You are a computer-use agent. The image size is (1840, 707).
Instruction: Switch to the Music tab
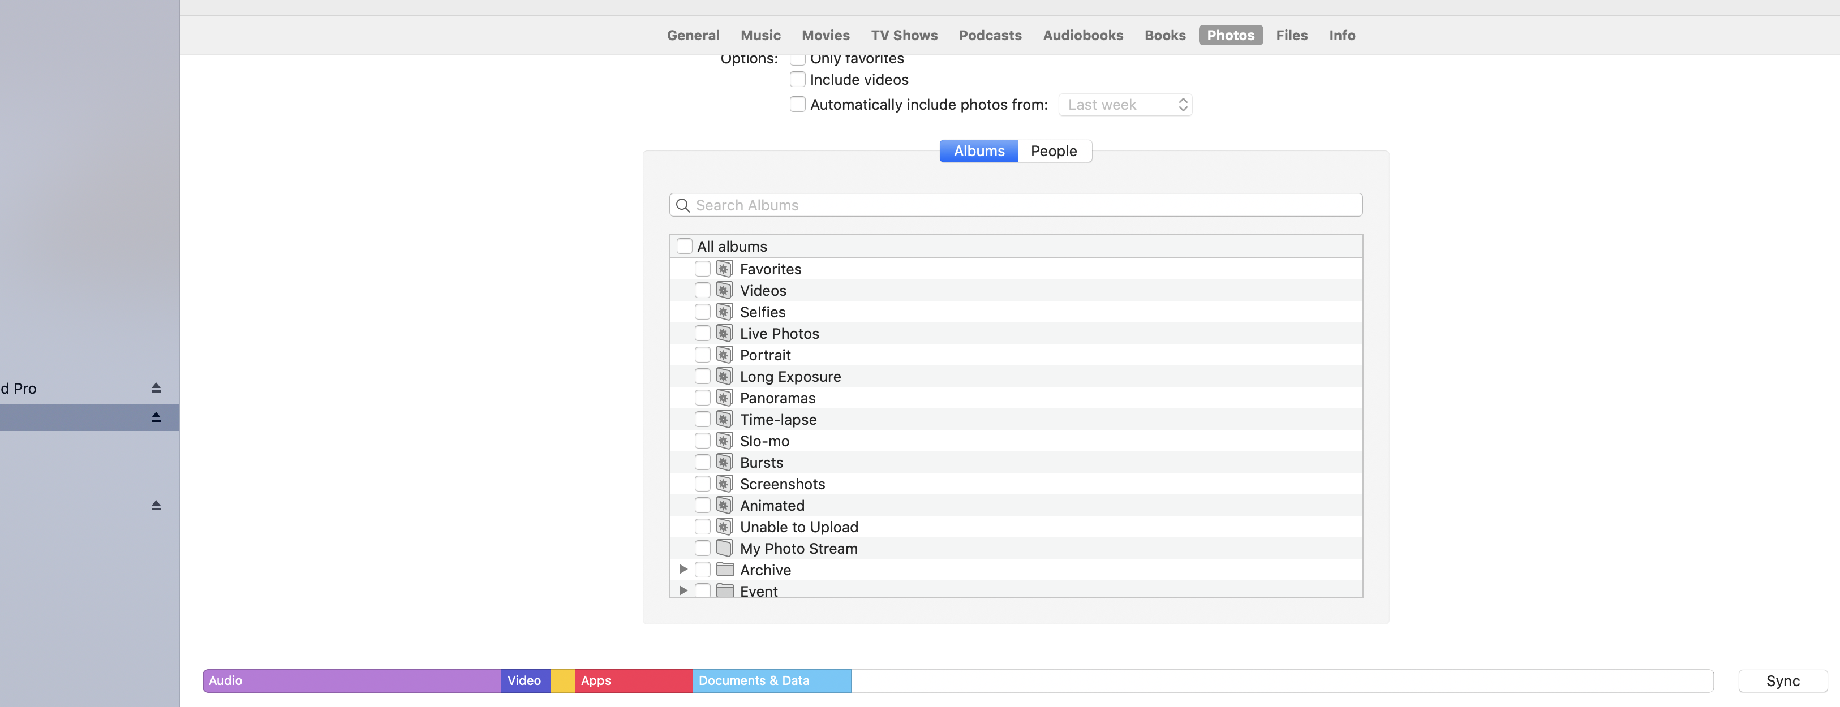[760, 35]
